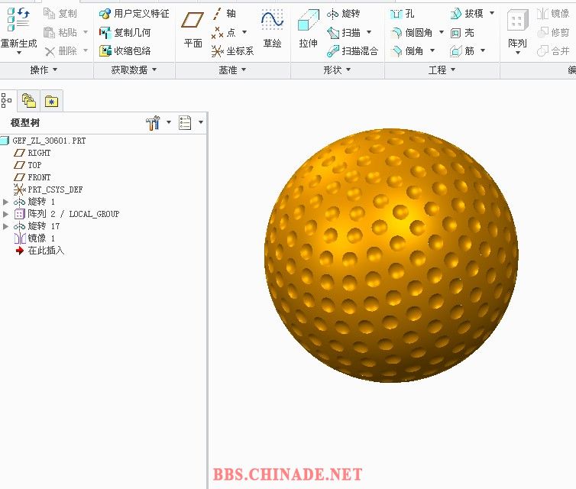Select Swept Blend (扫描混合) tool

click(x=352, y=50)
